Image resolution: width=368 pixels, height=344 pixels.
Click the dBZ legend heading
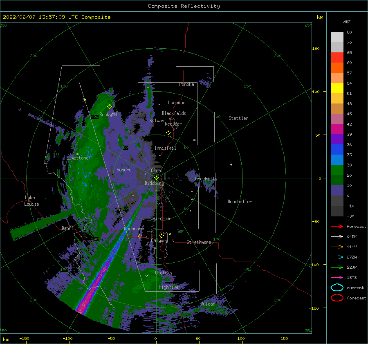pyautogui.click(x=347, y=22)
